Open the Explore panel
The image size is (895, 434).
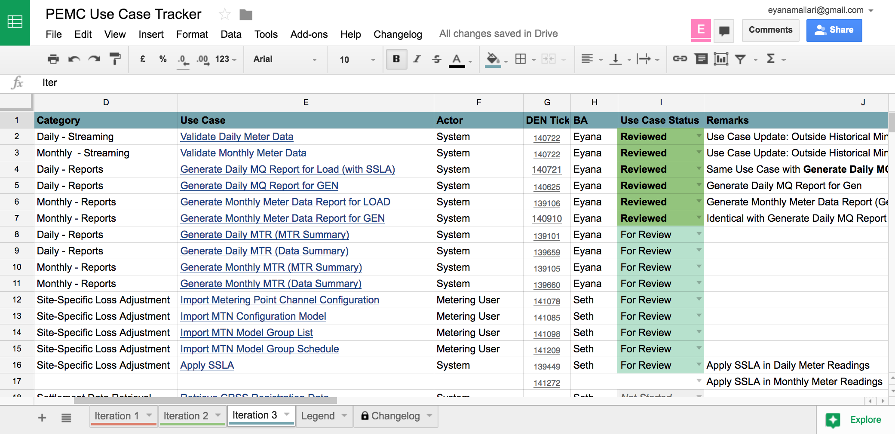(854, 420)
